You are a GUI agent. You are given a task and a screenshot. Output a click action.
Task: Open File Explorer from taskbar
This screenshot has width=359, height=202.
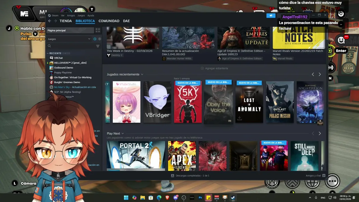(x=142, y=198)
